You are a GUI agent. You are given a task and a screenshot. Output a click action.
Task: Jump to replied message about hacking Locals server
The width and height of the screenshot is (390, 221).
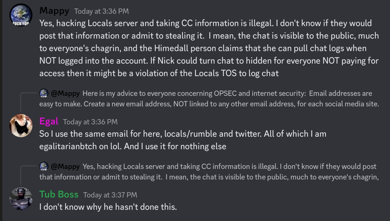click(x=209, y=172)
